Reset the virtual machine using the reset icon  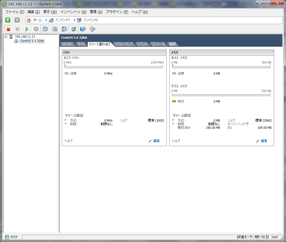pos(36,29)
